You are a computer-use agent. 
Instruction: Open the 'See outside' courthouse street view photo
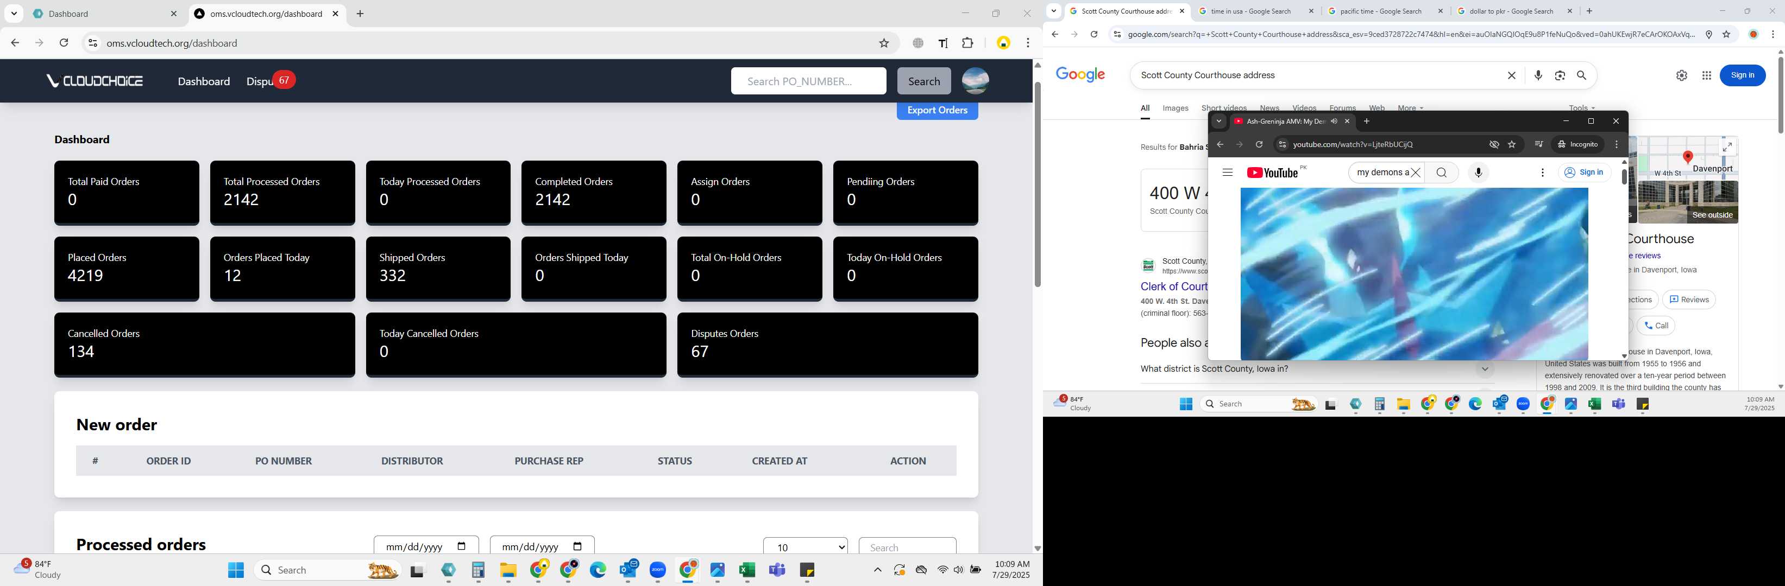click(x=1687, y=202)
